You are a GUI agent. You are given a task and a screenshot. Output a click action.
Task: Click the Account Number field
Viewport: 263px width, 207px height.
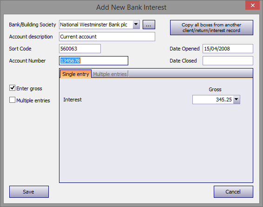(x=93, y=61)
